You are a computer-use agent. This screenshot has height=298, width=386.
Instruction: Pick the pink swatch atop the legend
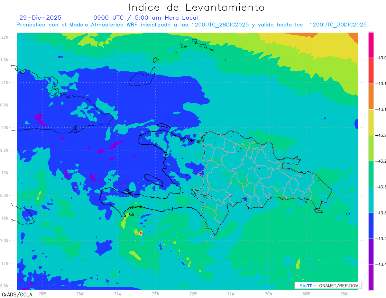[x=371, y=45]
